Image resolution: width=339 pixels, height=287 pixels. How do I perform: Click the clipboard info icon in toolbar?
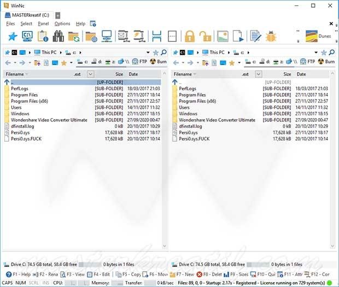(43, 37)
